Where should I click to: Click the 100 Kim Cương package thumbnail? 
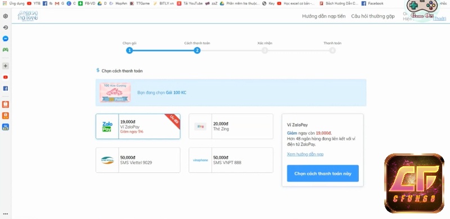coord(115,93)
